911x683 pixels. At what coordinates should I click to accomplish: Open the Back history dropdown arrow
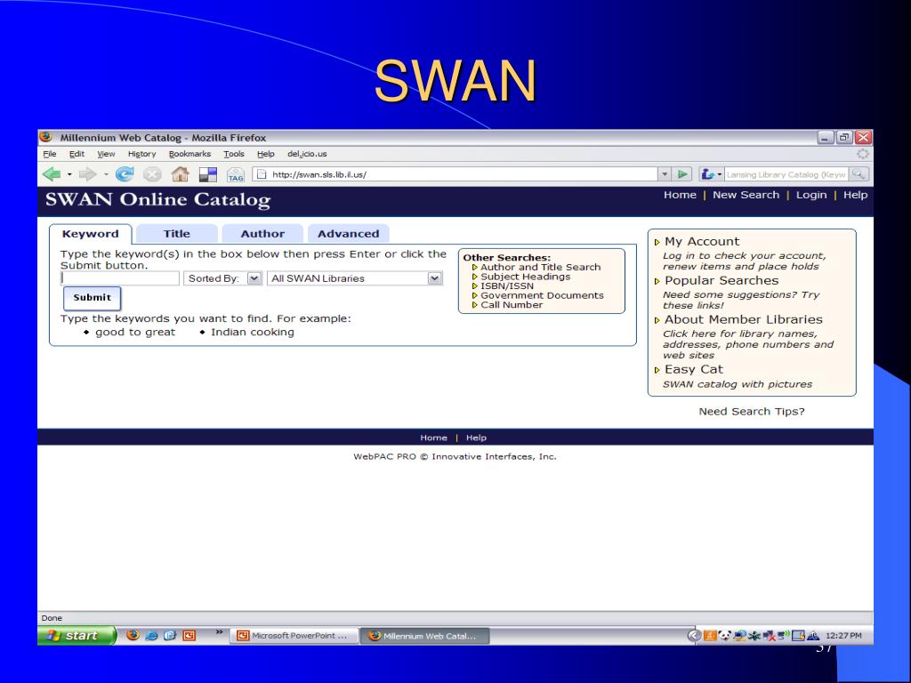69,174
